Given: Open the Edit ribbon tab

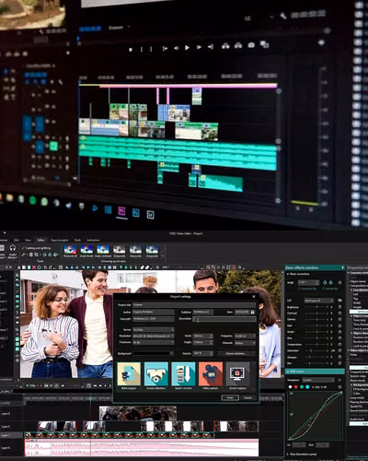Looking at the screenshot, I should [x=17, y=240].
